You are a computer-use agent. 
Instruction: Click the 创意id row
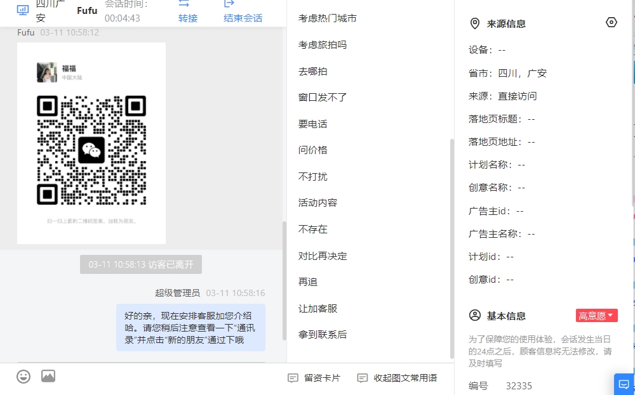[x=491, y=280]
